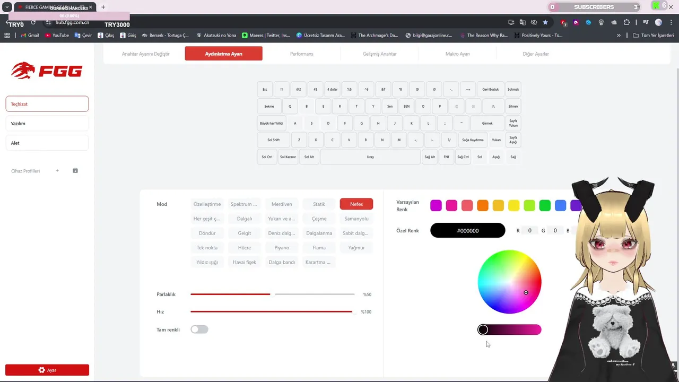The height and width of the screenshot is (382, 679).
Task: Click the R value input field
Action: [x=529, y=231]
